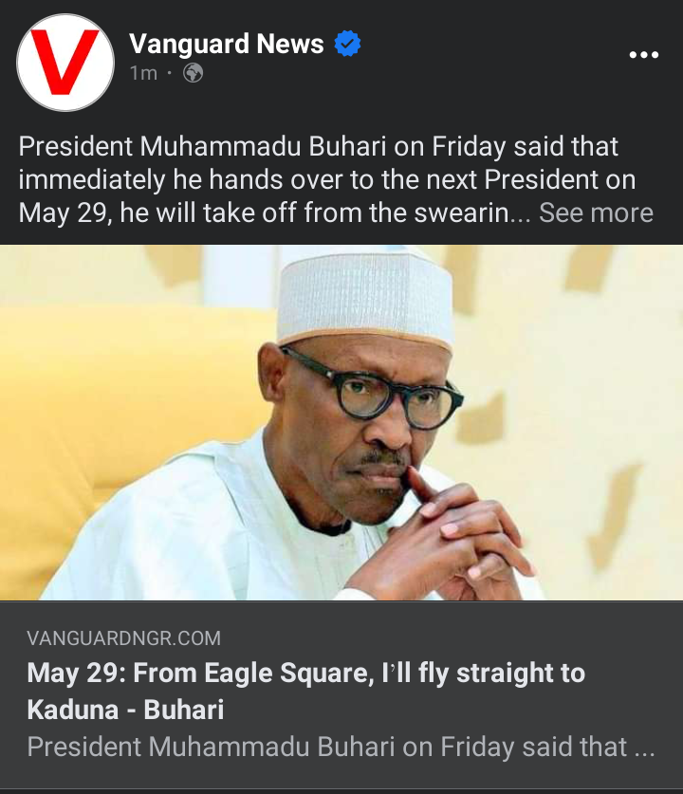Screen dimensions: 683x794
Task: Open the three-dot post options menu
Action: pyautogui.click(x=643, y=55)
